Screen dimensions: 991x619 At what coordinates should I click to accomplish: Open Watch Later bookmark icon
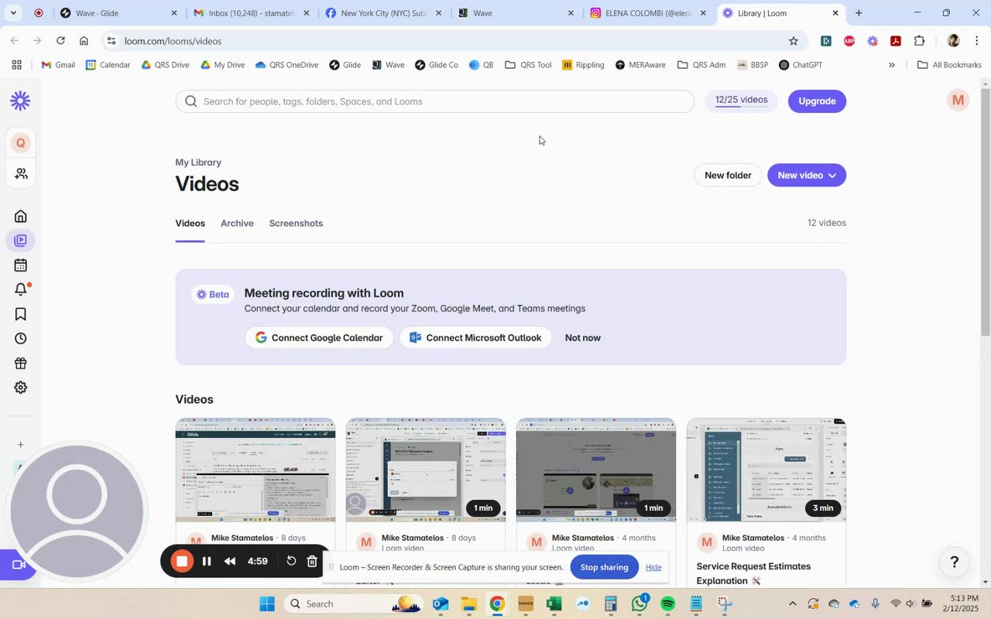pyautogui.click(x=21, y=314)
